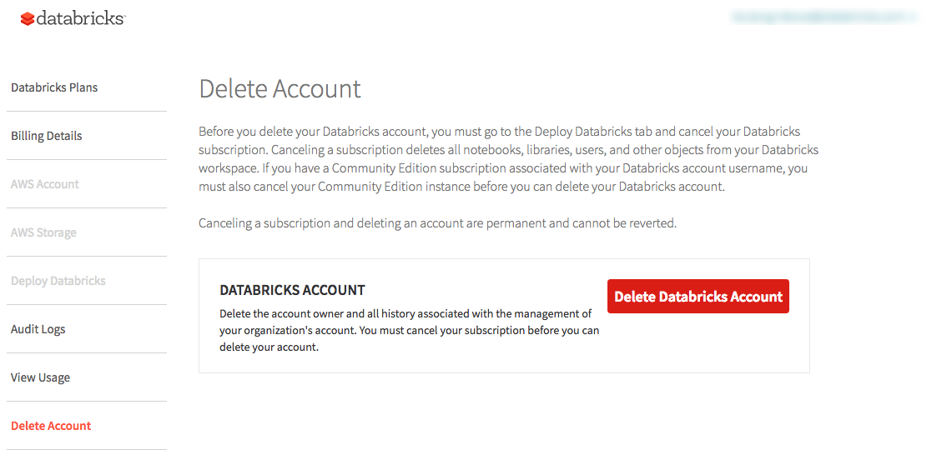Open the View Usage page
The width and height of the screenshot is (942, 475).
[x=41, y=377]
